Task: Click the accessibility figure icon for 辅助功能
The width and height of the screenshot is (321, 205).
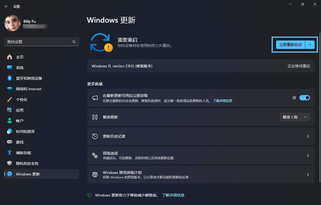Action: pyautogui.click(x=10, y=153)
